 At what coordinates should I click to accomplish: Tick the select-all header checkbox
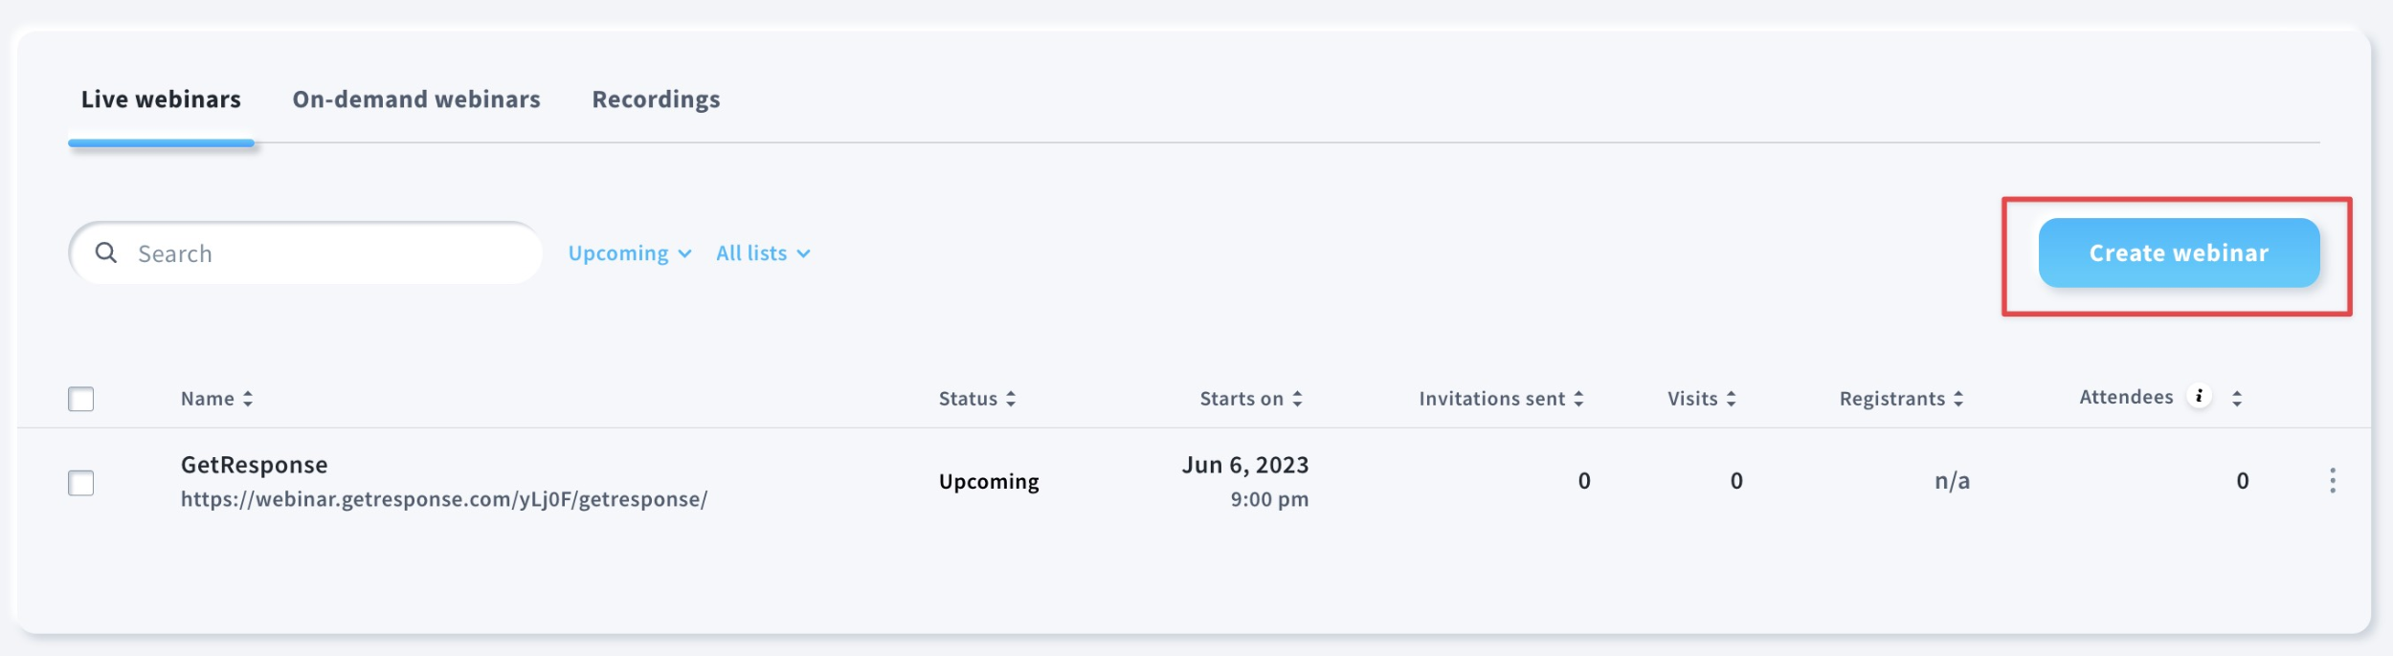point(81,399)
